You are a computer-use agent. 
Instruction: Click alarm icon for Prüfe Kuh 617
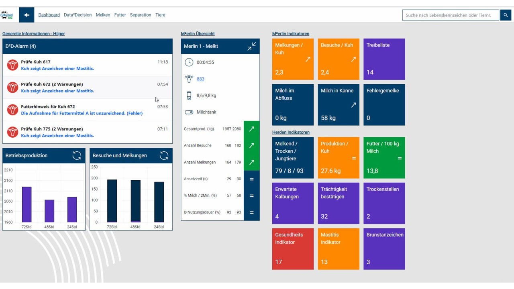(12, 65)
